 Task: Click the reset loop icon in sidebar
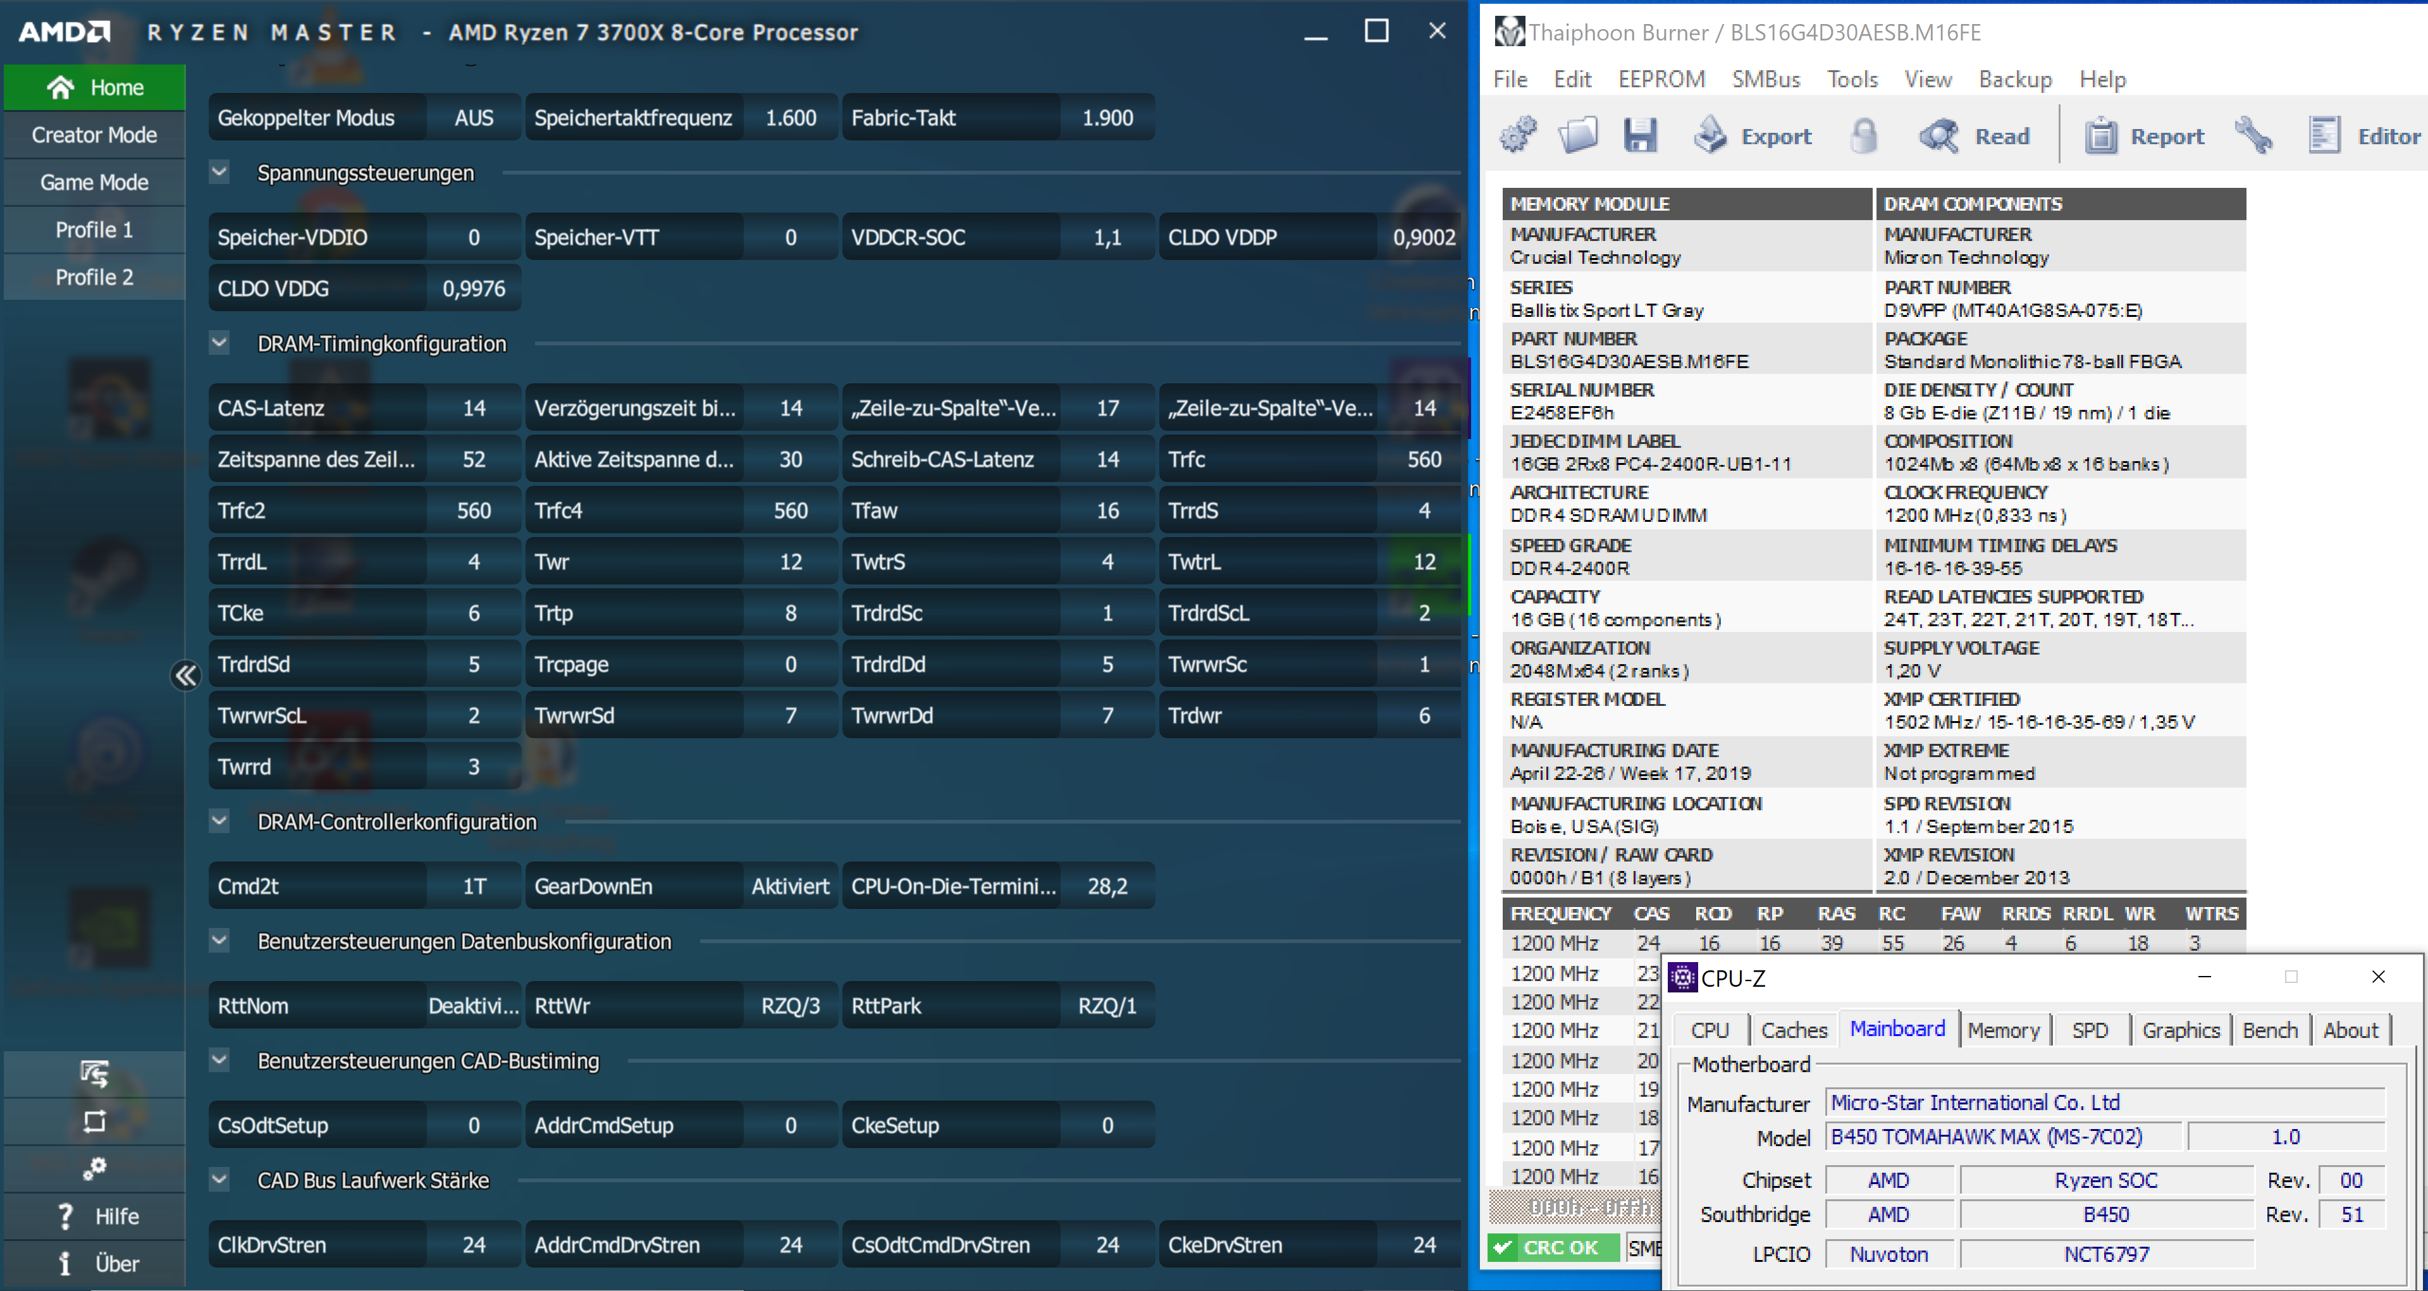pos(94,1121)
